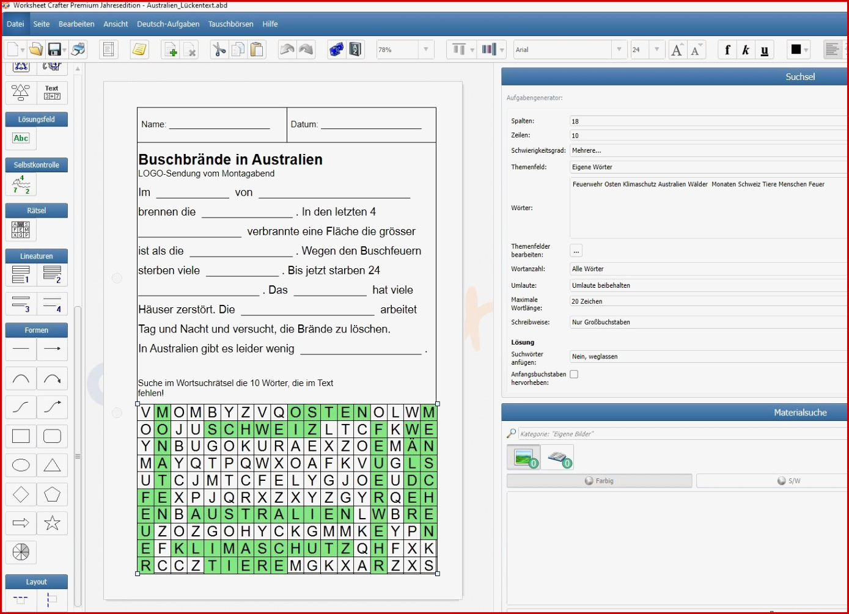Open the zoom 78% dropdown
The image size is (849, 614).
tap(426, 49)
